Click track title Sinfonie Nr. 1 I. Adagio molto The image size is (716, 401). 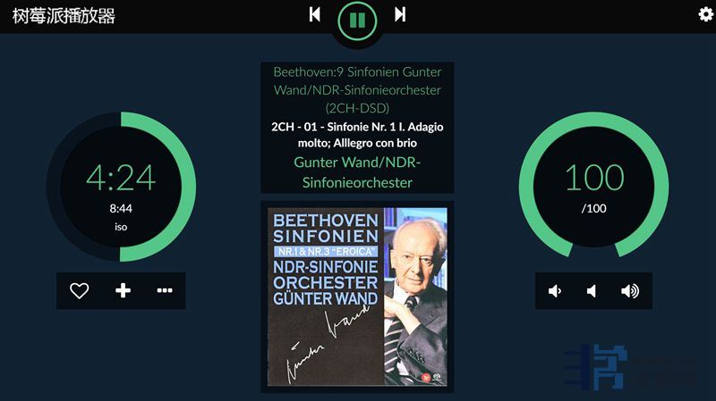[x=357, y=135]
